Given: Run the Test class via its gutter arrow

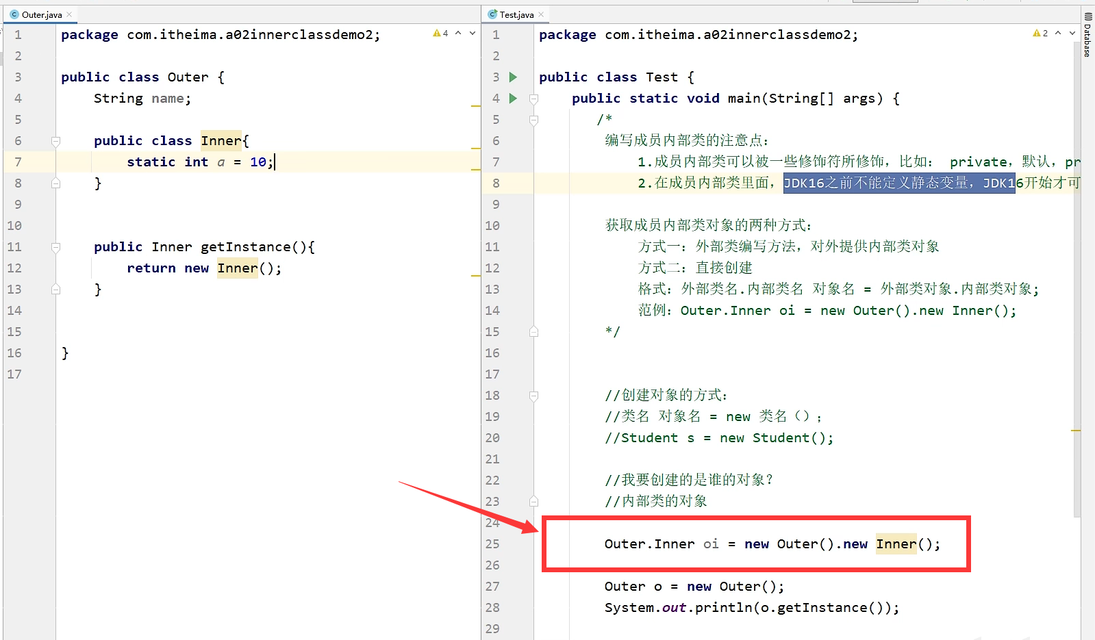Looking at the screenshot, I should [513, 77].
